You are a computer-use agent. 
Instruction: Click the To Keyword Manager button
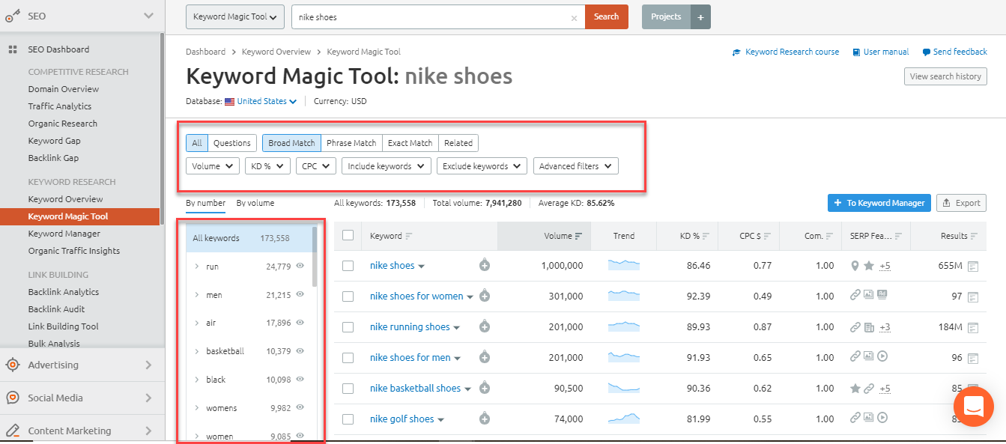(879, 203)
